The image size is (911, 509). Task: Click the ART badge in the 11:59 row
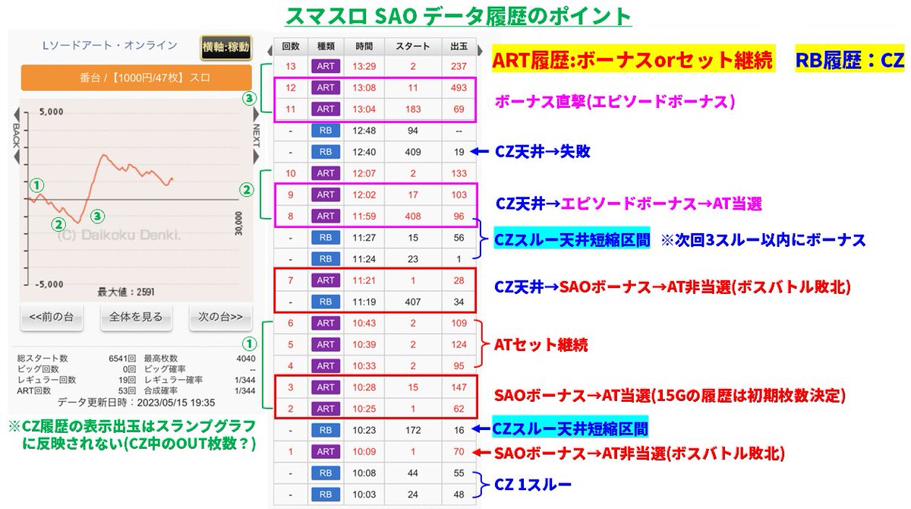[326, 216]
